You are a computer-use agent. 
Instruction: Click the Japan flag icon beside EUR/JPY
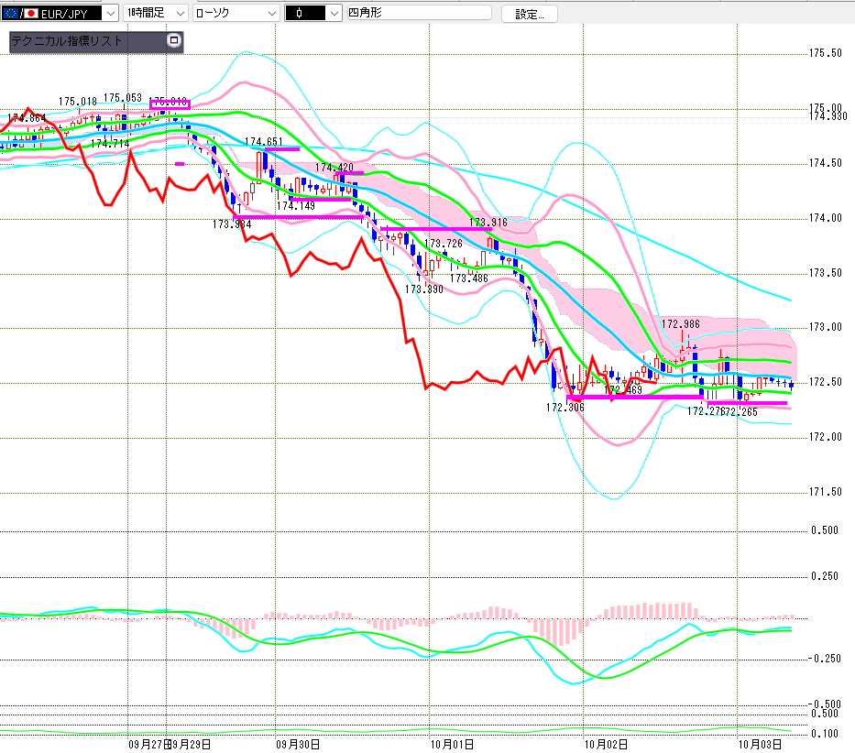coord(31,14)
